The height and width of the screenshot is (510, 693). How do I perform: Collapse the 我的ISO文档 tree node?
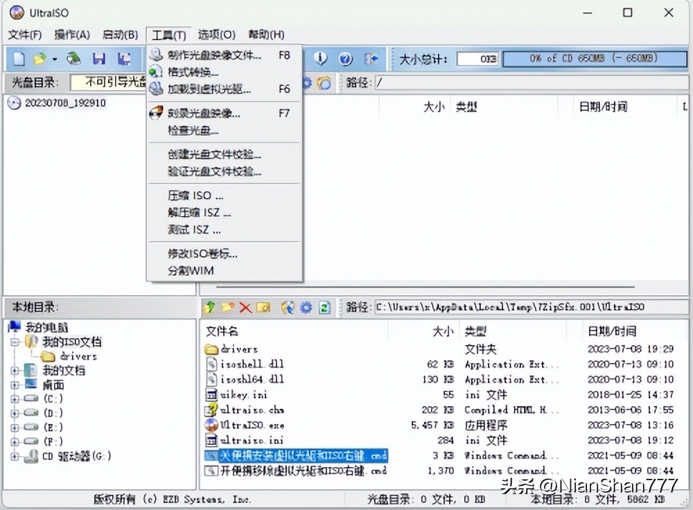pos(15,342)
